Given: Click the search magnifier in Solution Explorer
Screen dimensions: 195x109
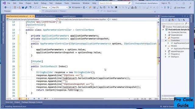Looking at the screenshot, I should coord(186,24).
